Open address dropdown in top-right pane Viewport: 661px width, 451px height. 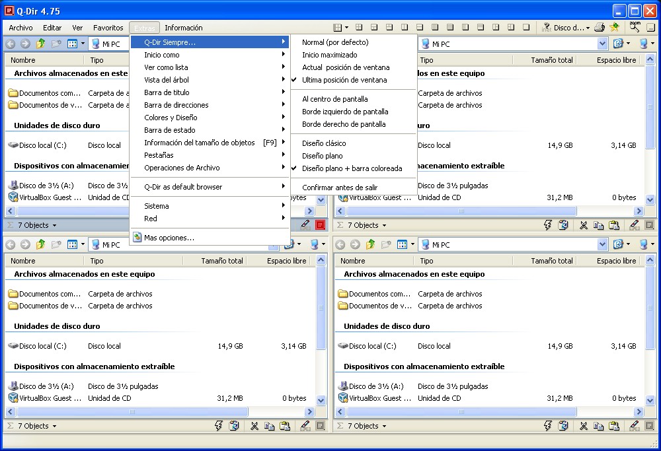tap(602, 44)
